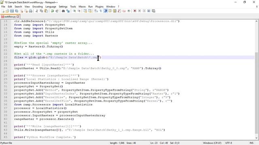This screenshot has height=145, width=259.
Task: Create a new document with the New icon
Action: point(3,11)
